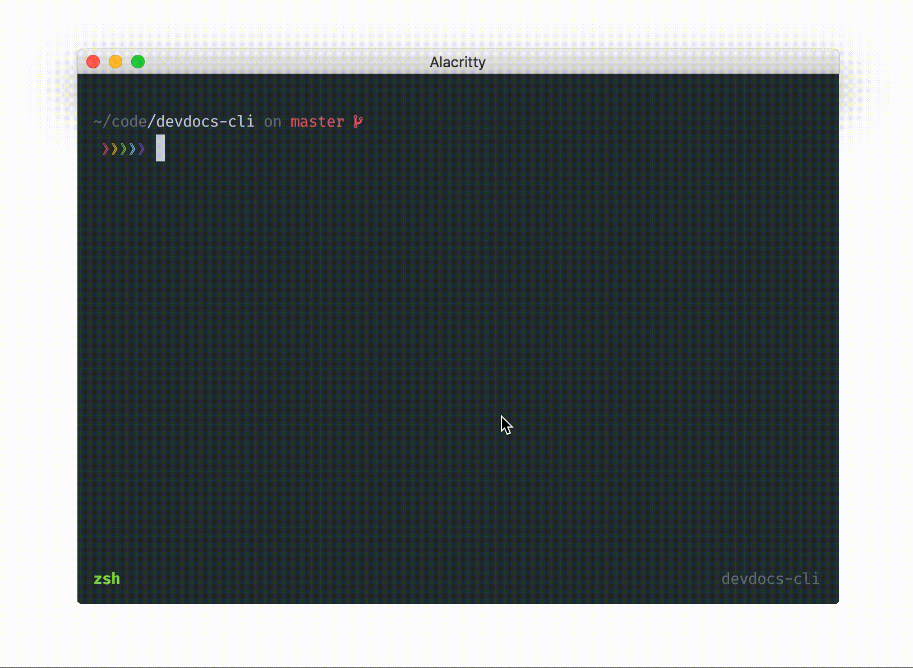Maximize Alacritty using the green button
913x668 pixels.
tap(138, 62)
